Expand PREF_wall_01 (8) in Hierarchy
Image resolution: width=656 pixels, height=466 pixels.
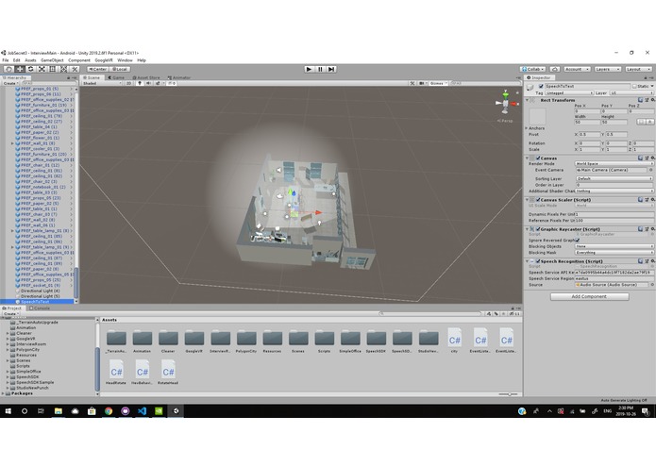pyautogui.click(x=12, y=143)
